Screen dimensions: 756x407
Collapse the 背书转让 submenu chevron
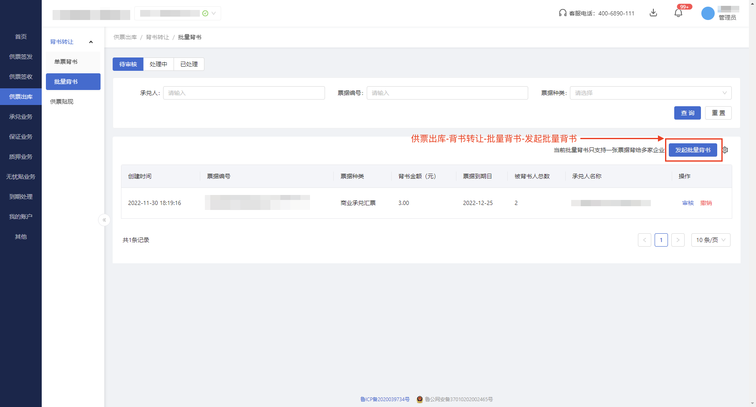click(91, 42)
